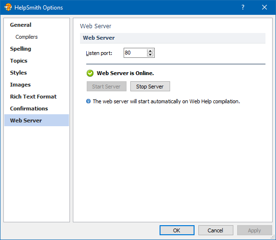Show the Images options page
Screen dimensions: 276x240
click(20, 85)
